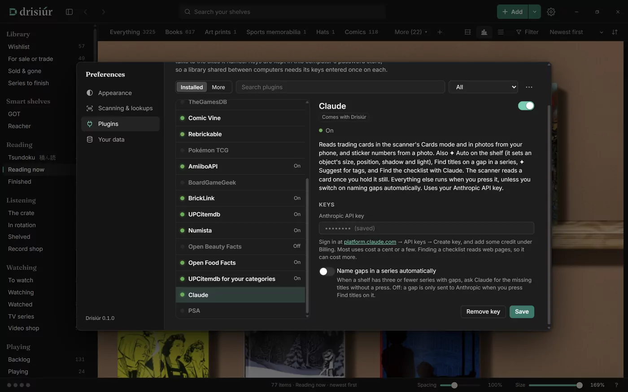Image resolution: width=628 pixels, height=392 pixels.
Task: Open the Wishlist shelf in sidebar
Action: click(46, 47)
